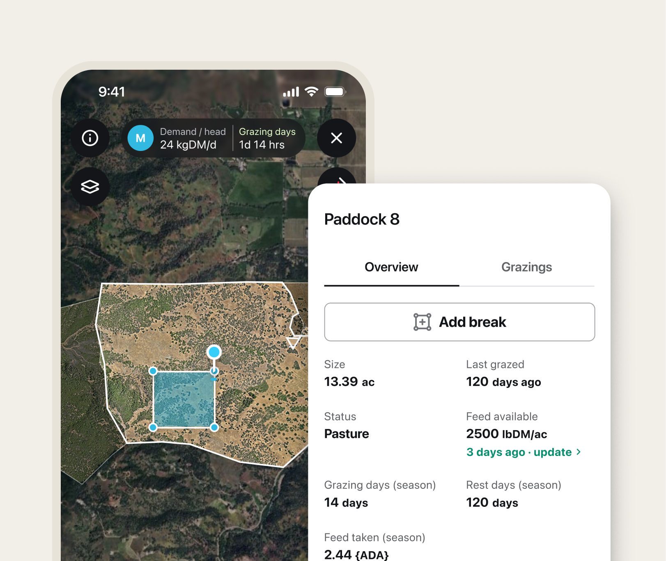
Task: Click the cellular signal bars icon
Action: (x=291, y=92)
